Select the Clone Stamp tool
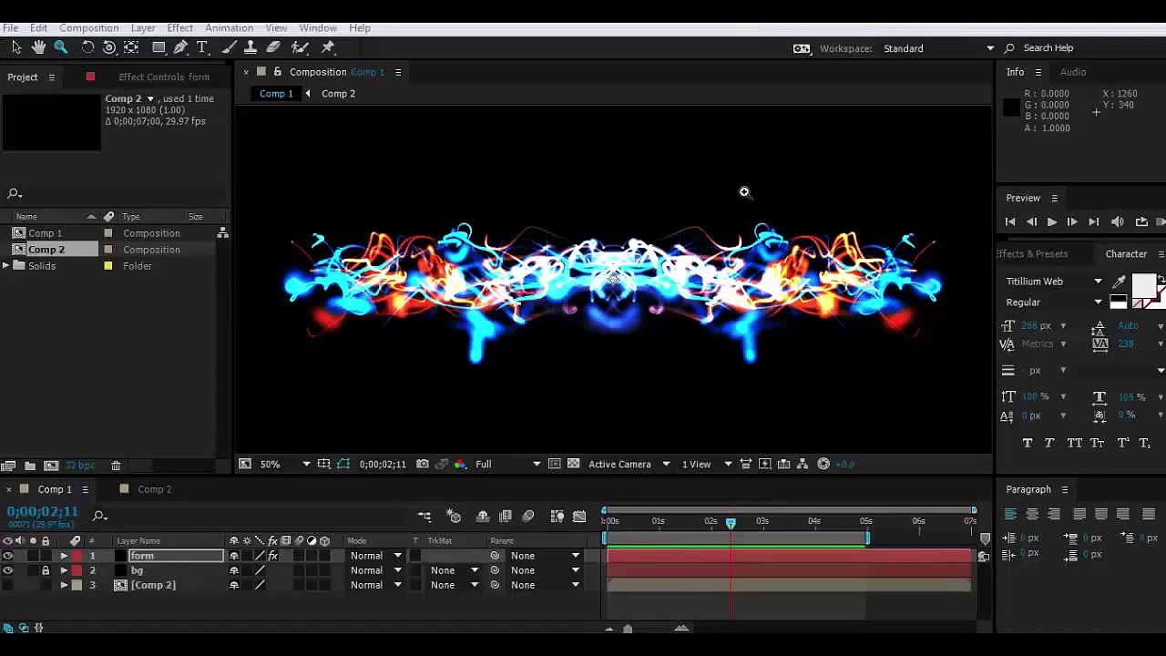This screenshot has height=656, width=1166. (x=251, y=47)
